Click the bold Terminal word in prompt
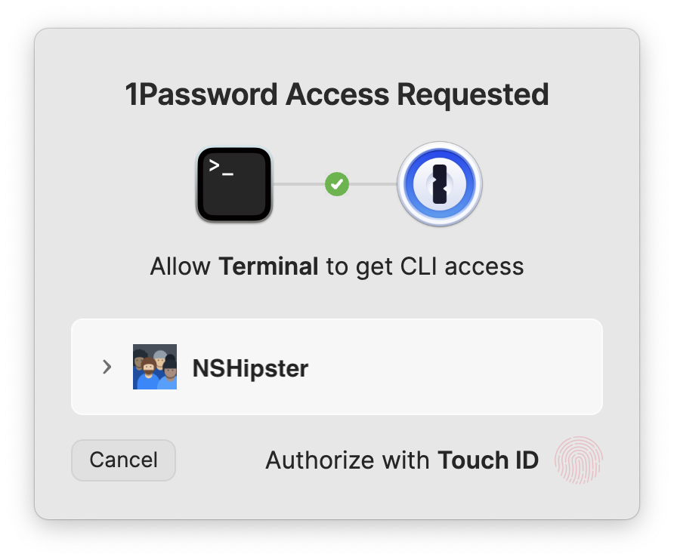Viewport: 674px width, 560px height. 268,266
